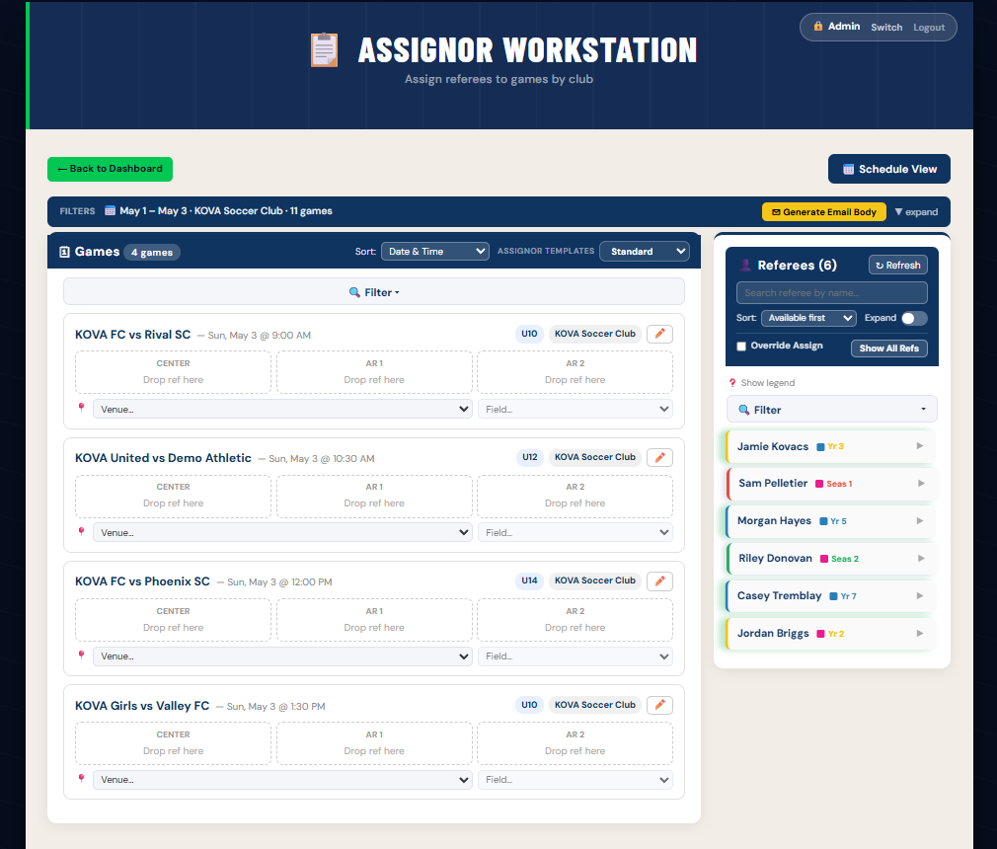Click Casey Tremblay arrow icon
997x849 pixels.
click(x=919, y=596)
